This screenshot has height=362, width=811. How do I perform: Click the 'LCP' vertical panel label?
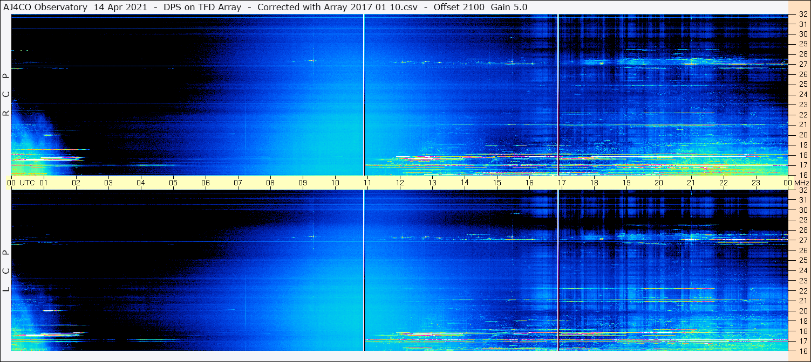[6, 271]
